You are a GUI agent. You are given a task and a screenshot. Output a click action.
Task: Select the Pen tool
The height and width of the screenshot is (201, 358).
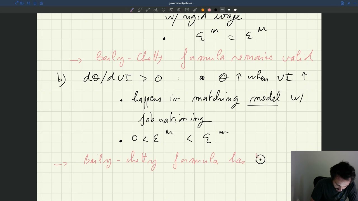(132, 10)
